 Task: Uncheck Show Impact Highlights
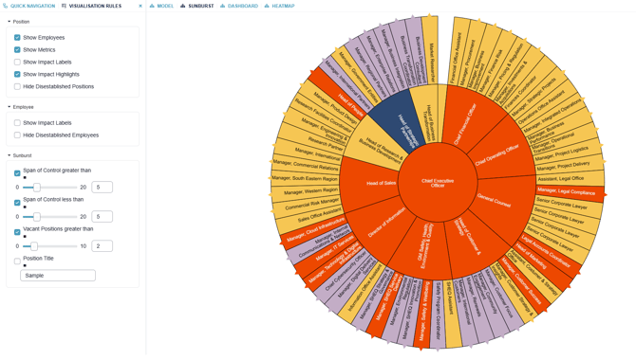tap(17, 74)
